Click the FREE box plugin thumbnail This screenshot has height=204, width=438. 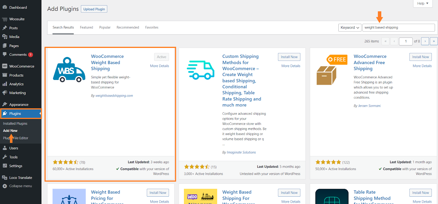332,70
